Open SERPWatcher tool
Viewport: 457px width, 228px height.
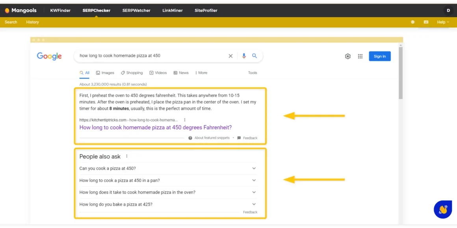pos(136,11)
